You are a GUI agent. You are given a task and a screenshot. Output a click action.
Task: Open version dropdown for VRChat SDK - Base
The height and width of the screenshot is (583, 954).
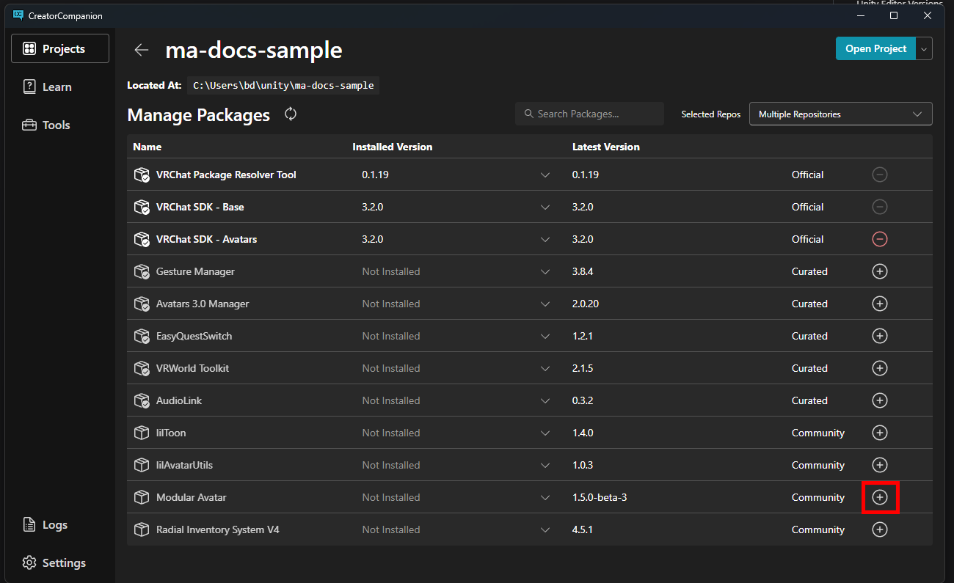tap(545, 207)
